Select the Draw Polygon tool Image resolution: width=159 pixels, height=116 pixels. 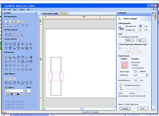click(x=27, y=44)
